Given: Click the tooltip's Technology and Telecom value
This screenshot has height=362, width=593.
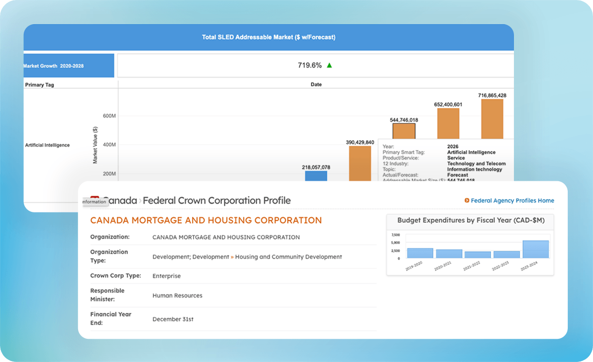Looking at the screenshot, I should (476, 163).
